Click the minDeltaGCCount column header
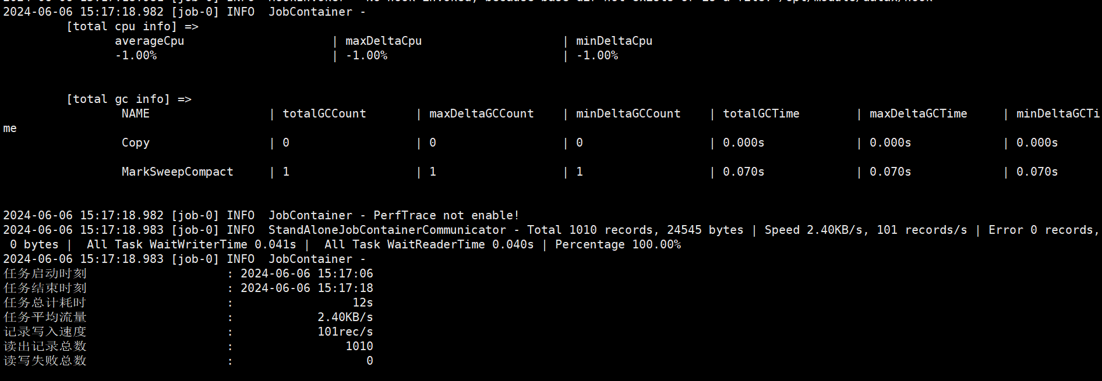The height and width of the screenshot is (381, 1102). (628, 113)
